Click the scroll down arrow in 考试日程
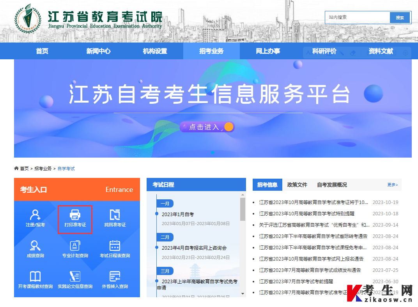 click(x=243, y=294)
